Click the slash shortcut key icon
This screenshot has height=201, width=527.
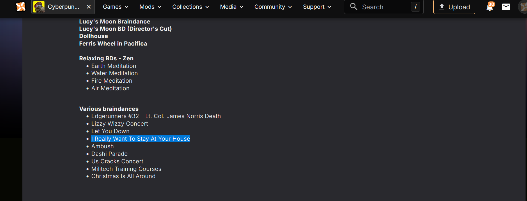pyautogui.click(x=415, y=7)
